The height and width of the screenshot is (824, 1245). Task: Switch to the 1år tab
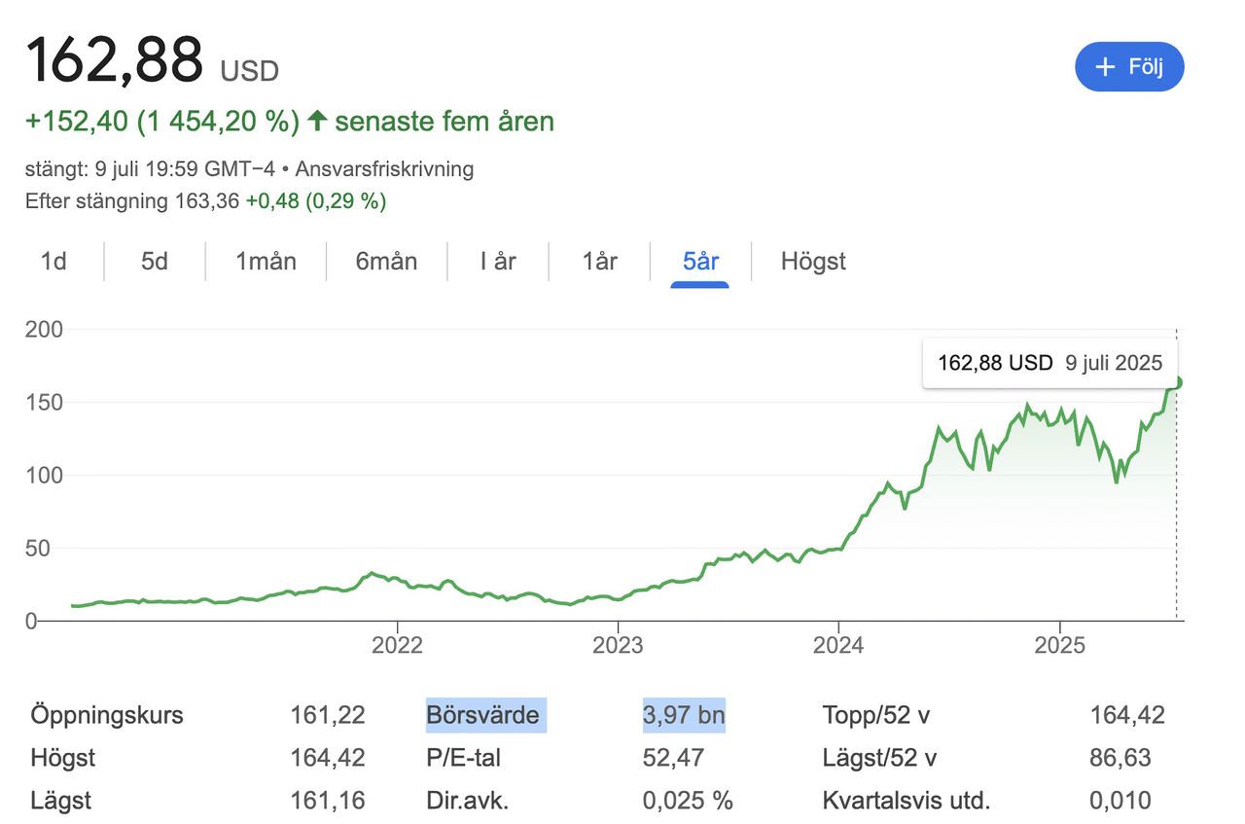click(x=599, y=261)
